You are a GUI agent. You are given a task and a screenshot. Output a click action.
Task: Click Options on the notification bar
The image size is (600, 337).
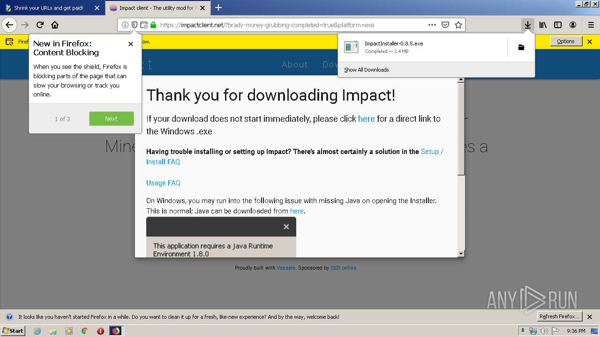tap(566, 41)
